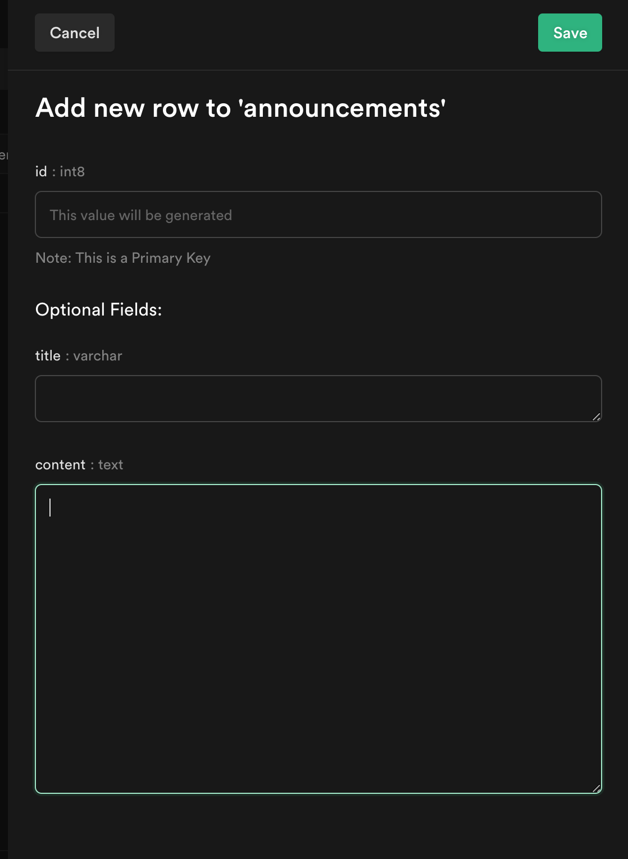Click the 'title : varchar' field label
The height and width of the screenshot is (859, 628).
click(x=79, y=355)
